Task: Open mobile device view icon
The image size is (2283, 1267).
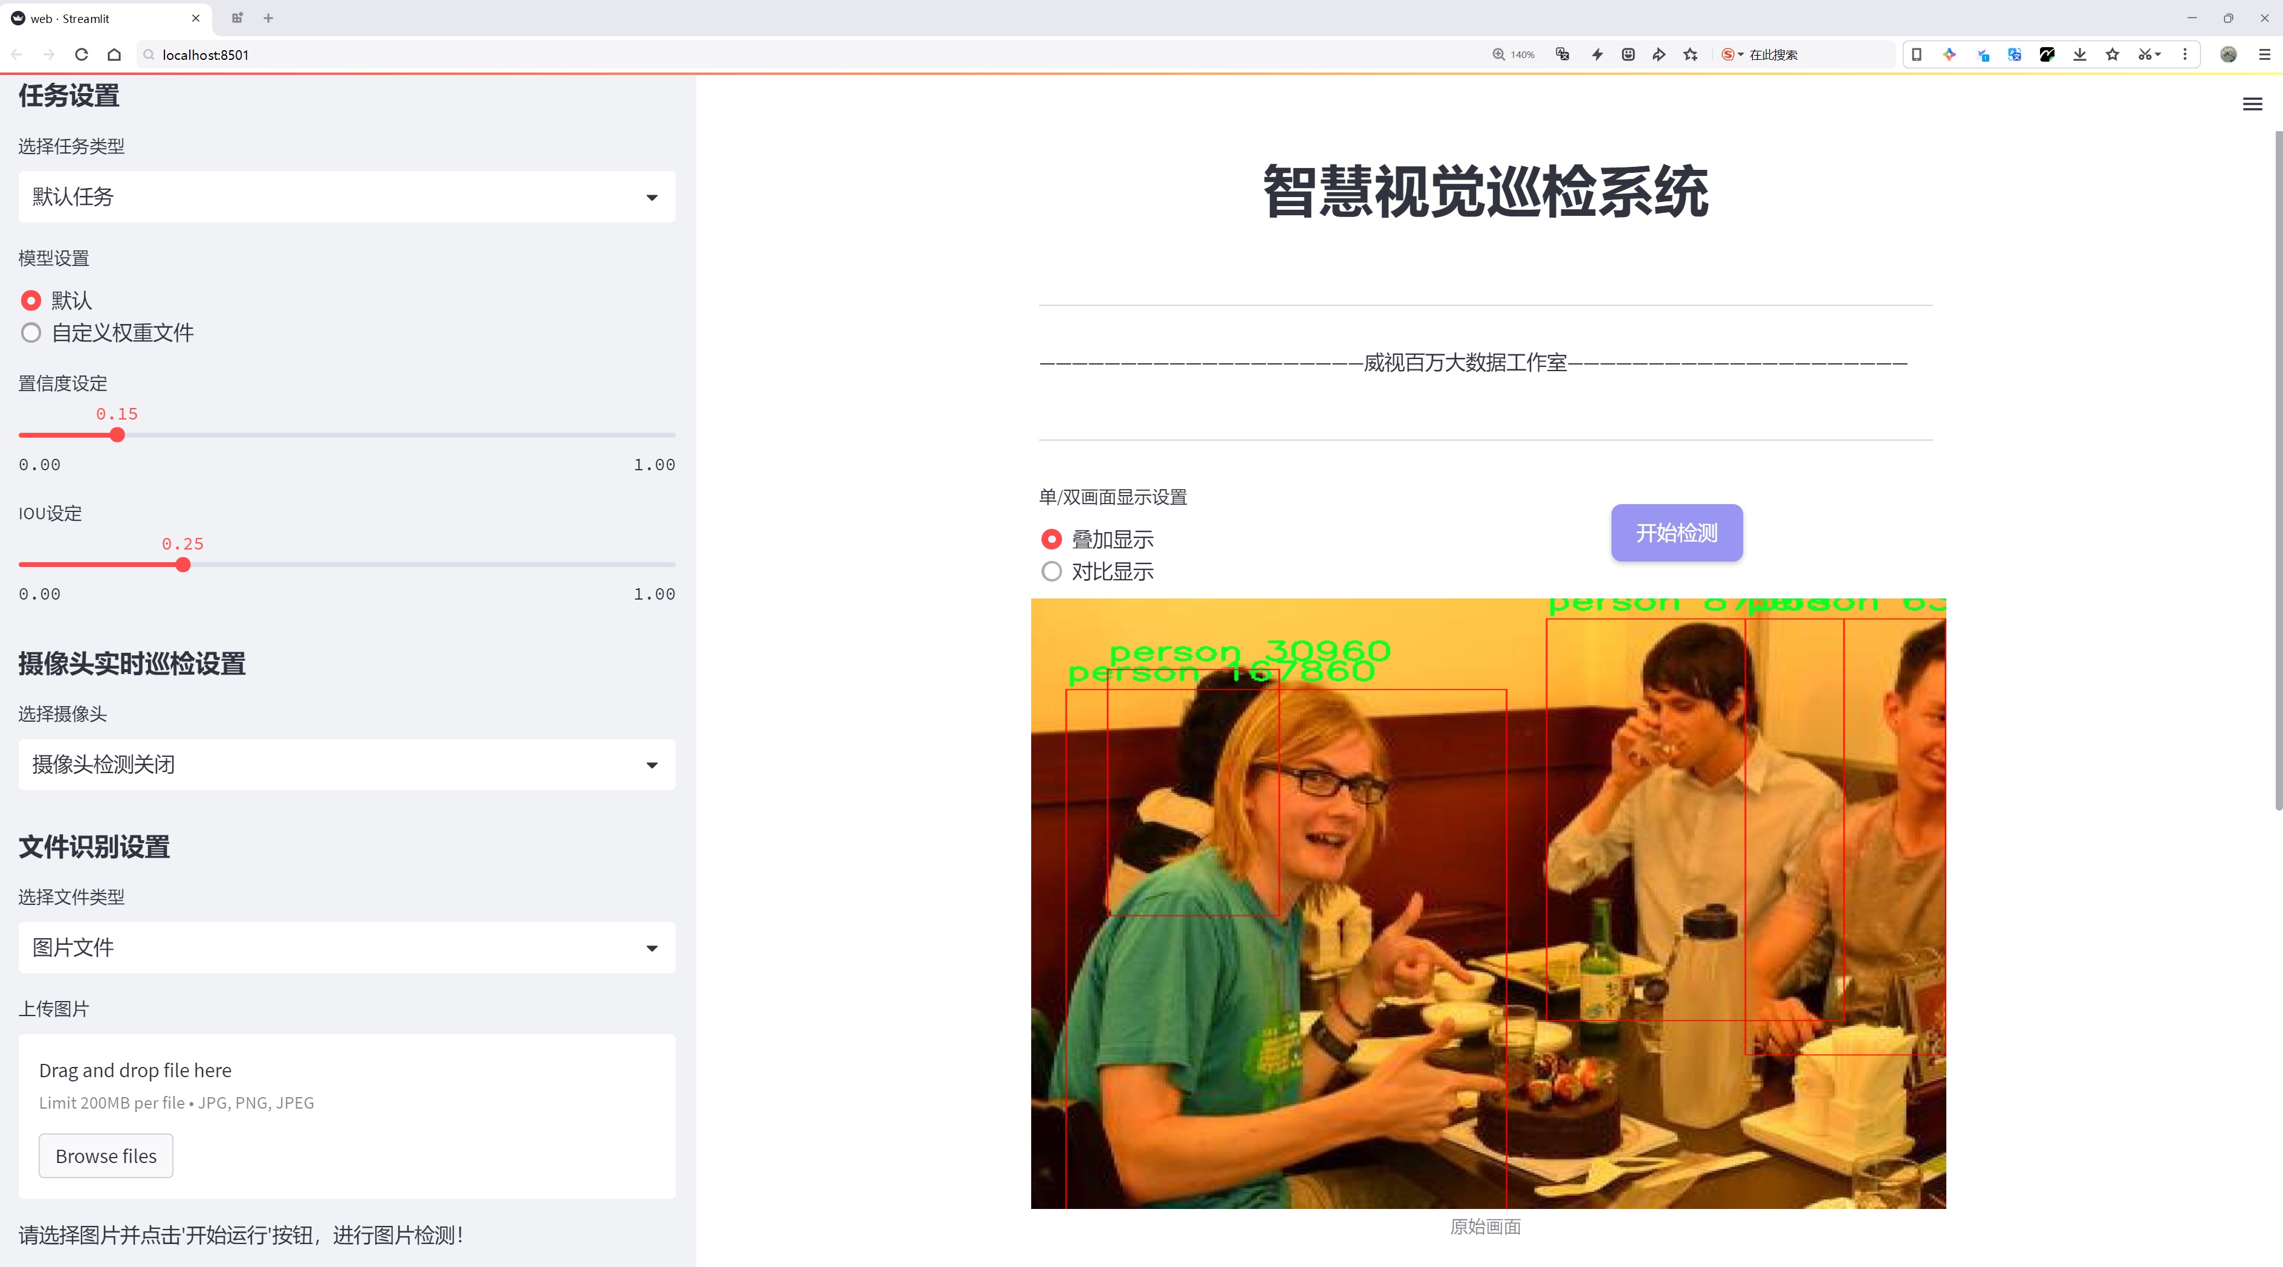Action: [x=1917, y=55]
